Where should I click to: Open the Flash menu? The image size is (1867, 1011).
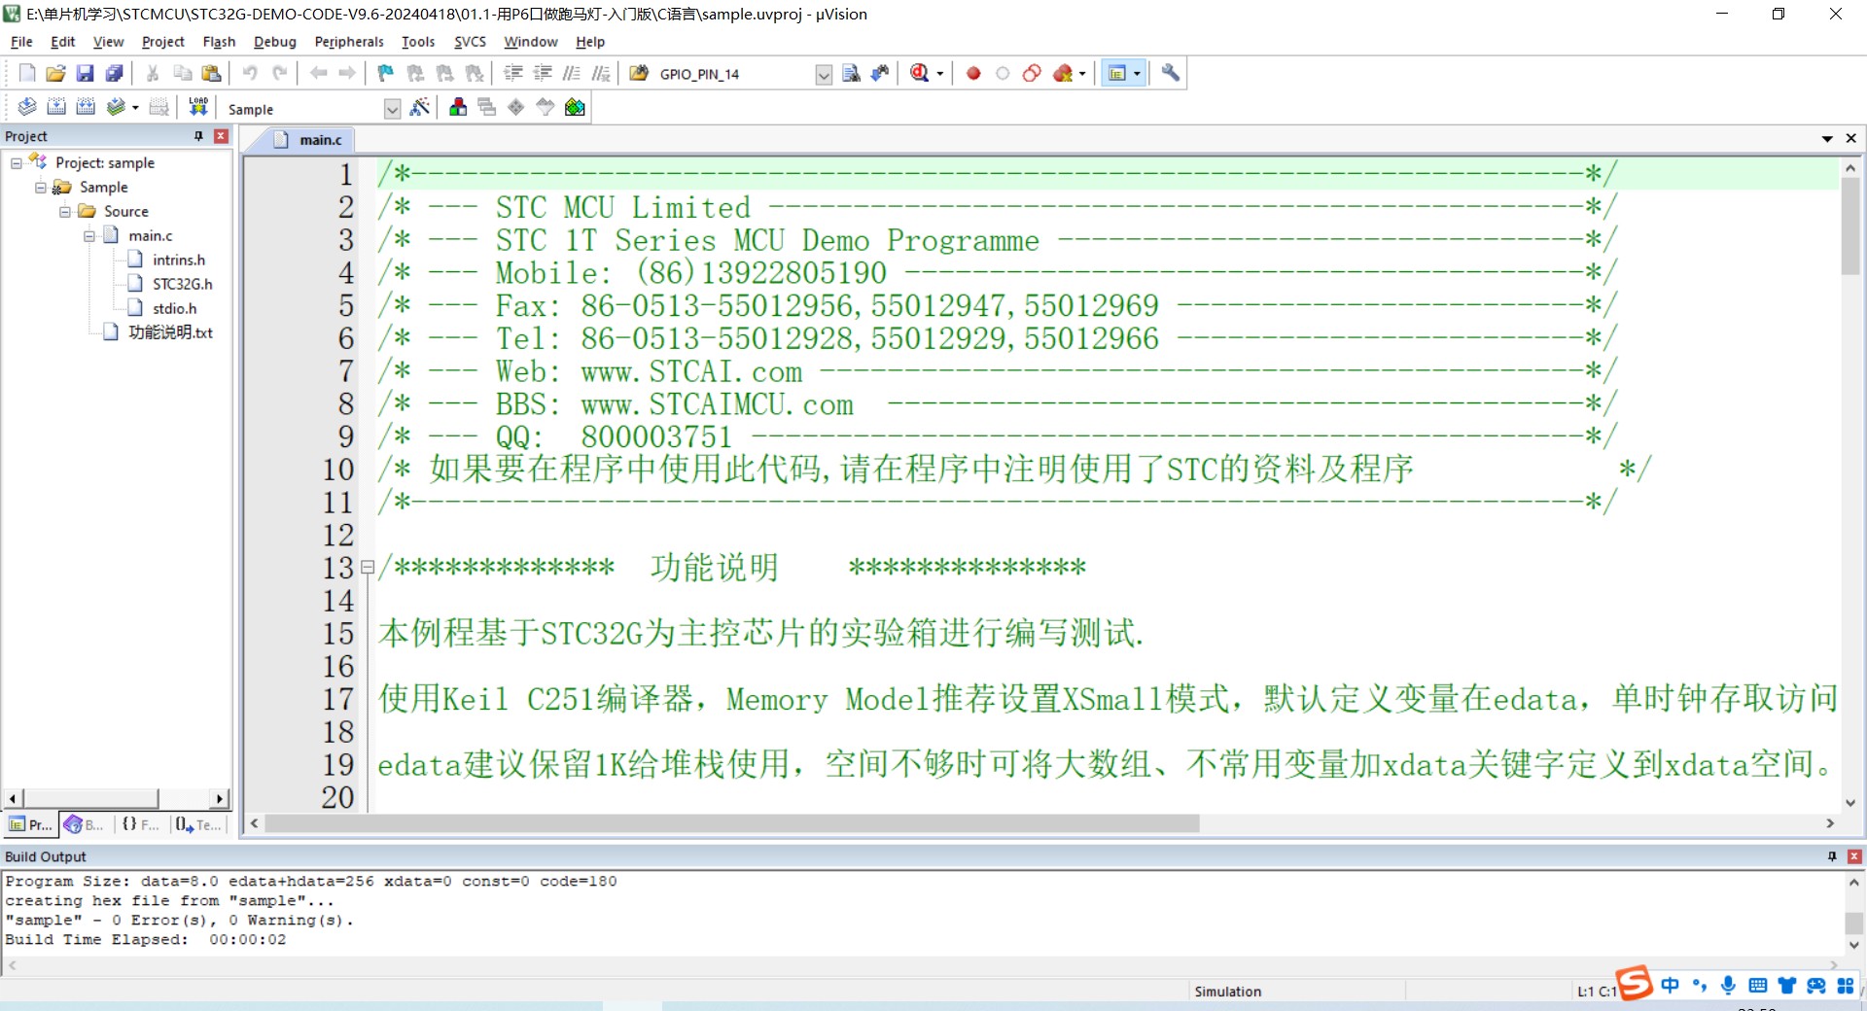pyautogui.click(x=219, y=42)
